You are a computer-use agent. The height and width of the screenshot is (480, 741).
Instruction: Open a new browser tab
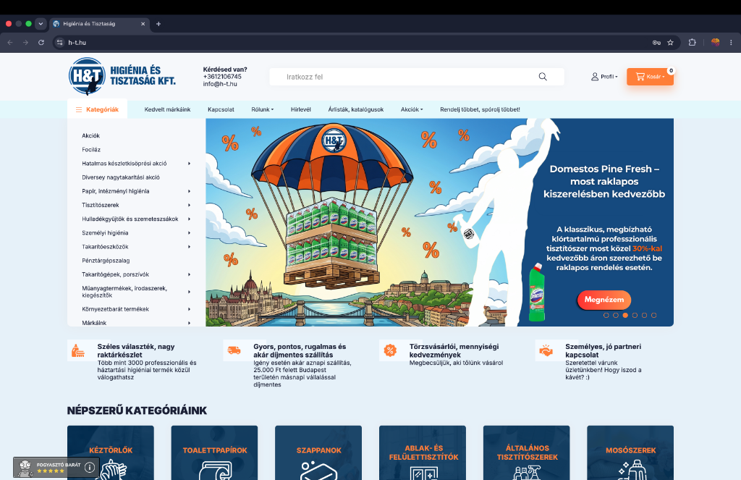click(x=158, y=24)
